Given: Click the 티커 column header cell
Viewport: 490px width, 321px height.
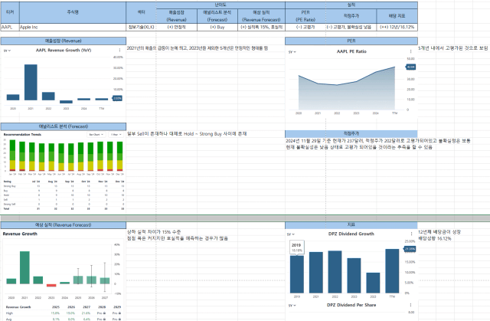Looking at the screenshot, I should [10, 12].
